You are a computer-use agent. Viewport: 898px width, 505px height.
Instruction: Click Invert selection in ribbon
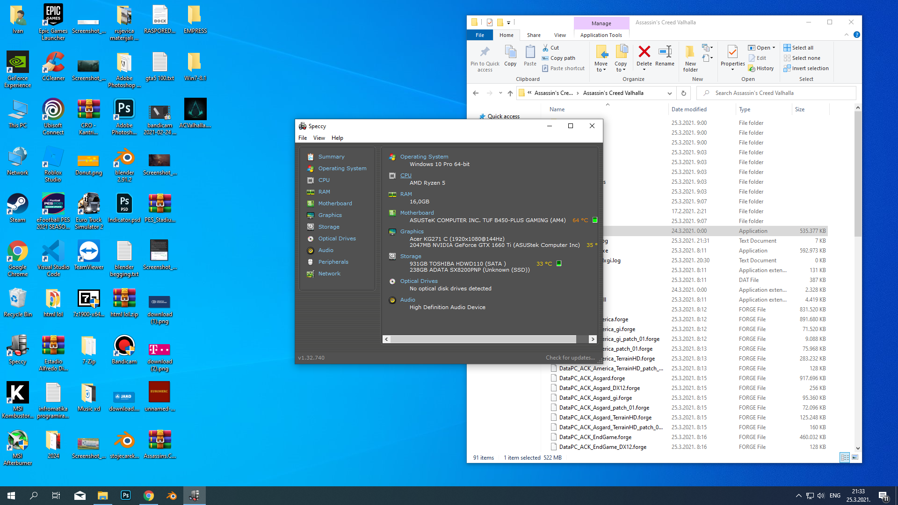click(806, 68)
